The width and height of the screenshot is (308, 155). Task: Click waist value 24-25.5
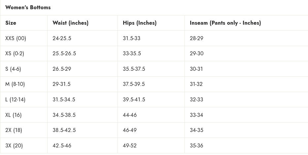[x=62, y=39]
